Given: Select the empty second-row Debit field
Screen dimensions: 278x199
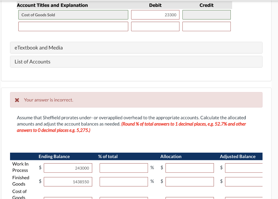Looking at the screenshot, I should (x=155, y=26).
